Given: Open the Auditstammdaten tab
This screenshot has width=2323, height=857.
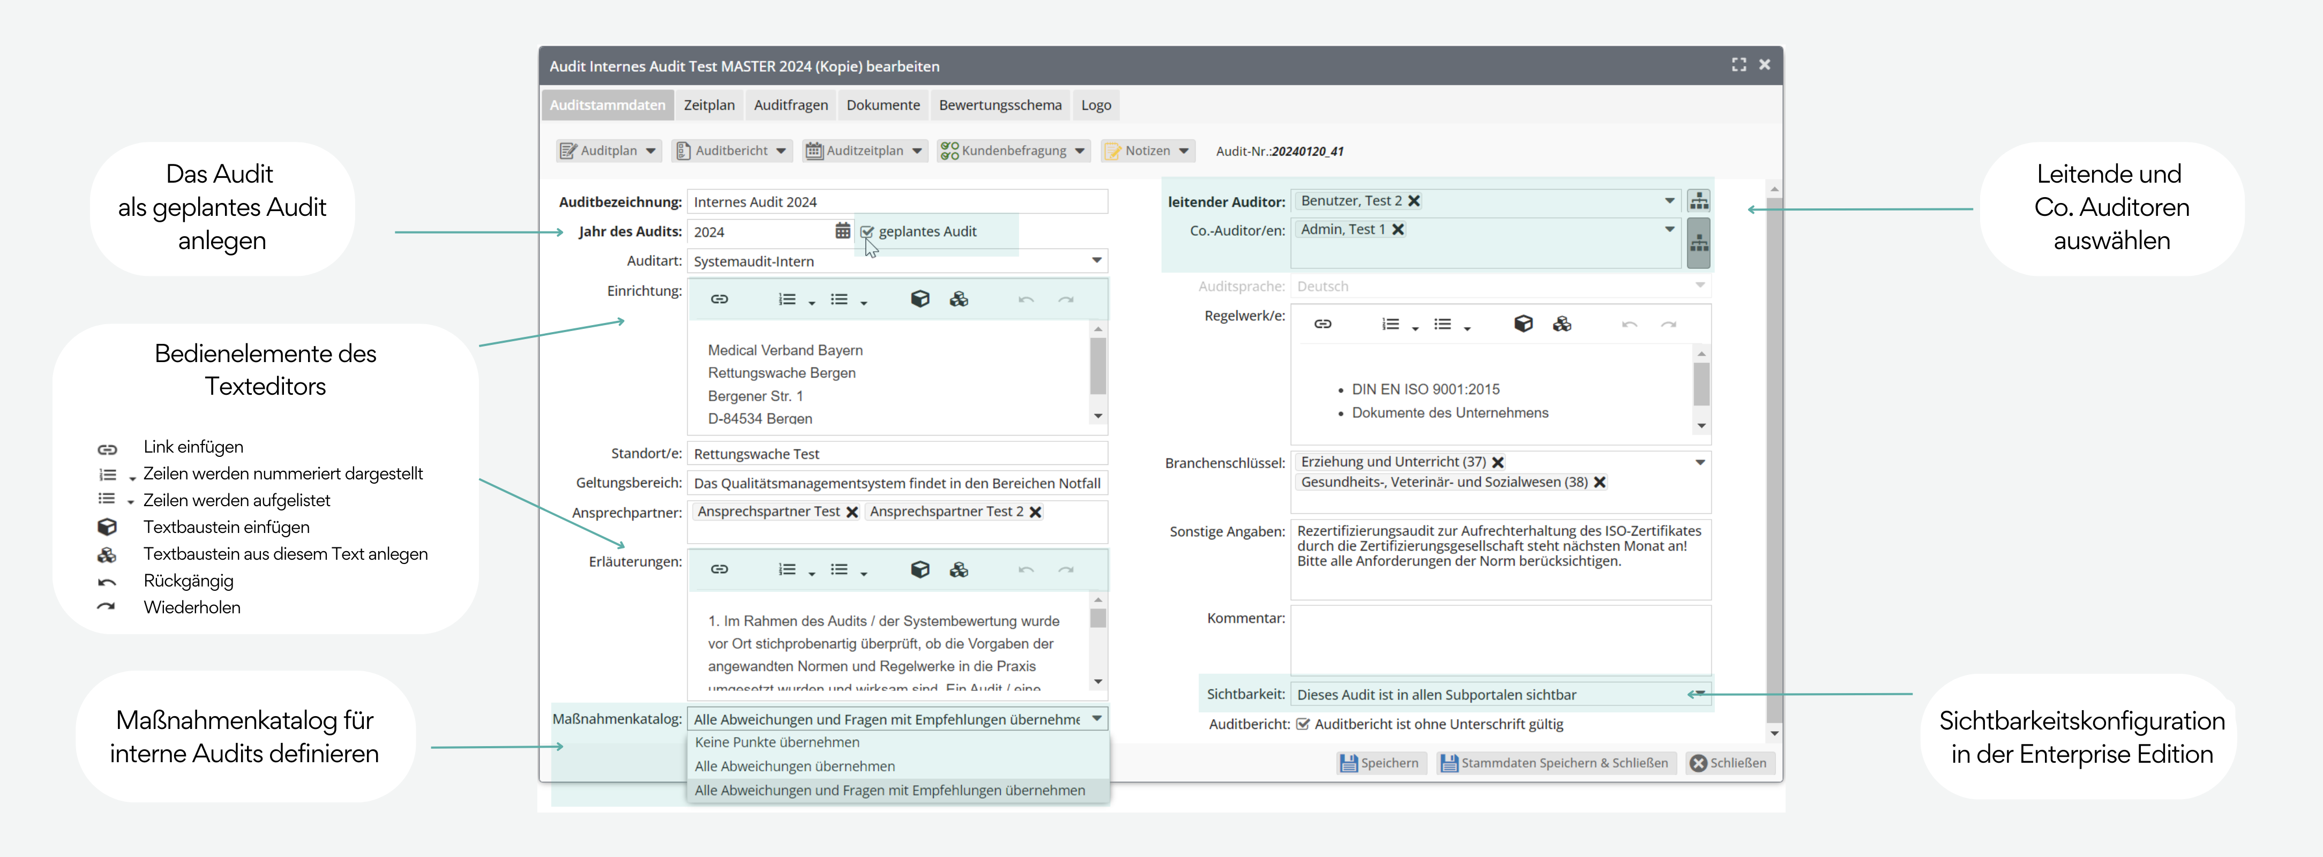Looking at the screenshot, I should 608,104.
